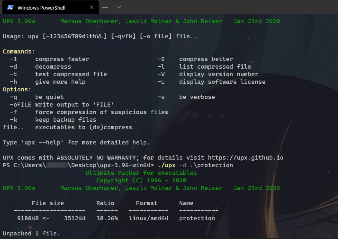This screenshot has width=338, height=239.
Task: Select the Windows PowerShell tab title
Action: [41, 8]
